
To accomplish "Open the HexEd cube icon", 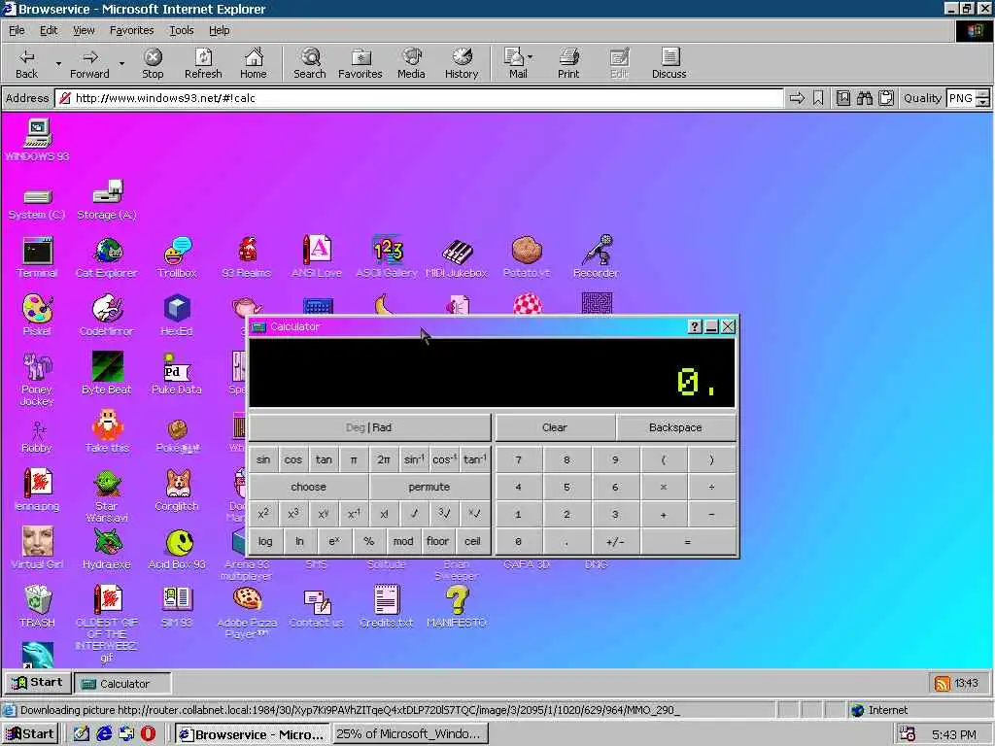I will point(177,316).
